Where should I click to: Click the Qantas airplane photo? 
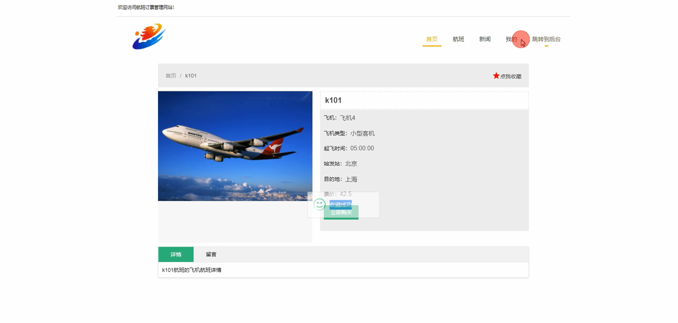(235, 146)
